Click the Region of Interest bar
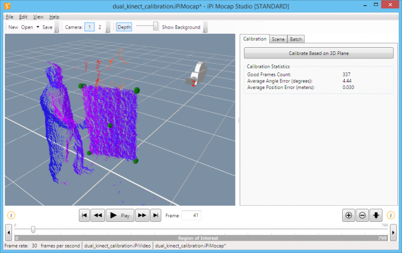 click(201, 238)
